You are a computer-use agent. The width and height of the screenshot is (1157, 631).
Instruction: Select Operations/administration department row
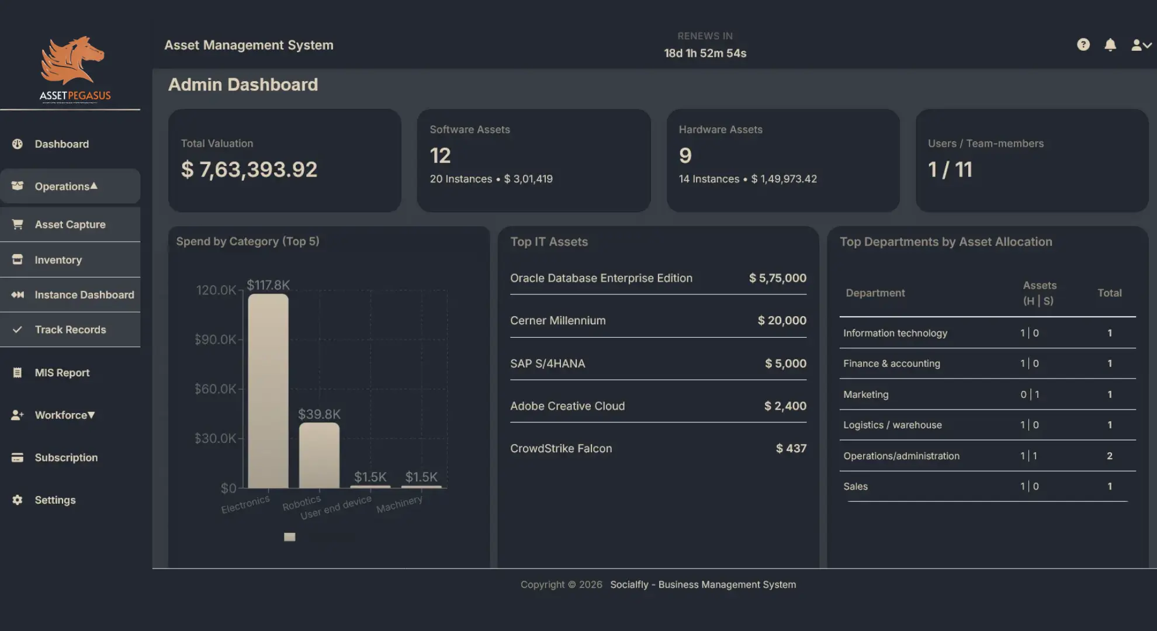pos(988,456)
